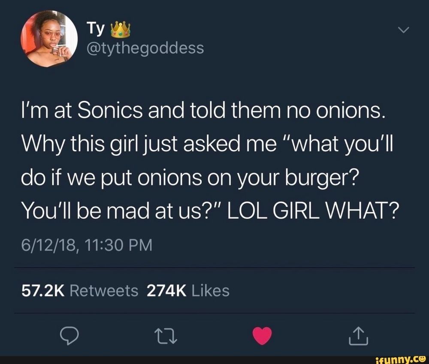Click the word Retweets label
The width and height of the screenshot is (429, 364).
(x=104, y=290)
